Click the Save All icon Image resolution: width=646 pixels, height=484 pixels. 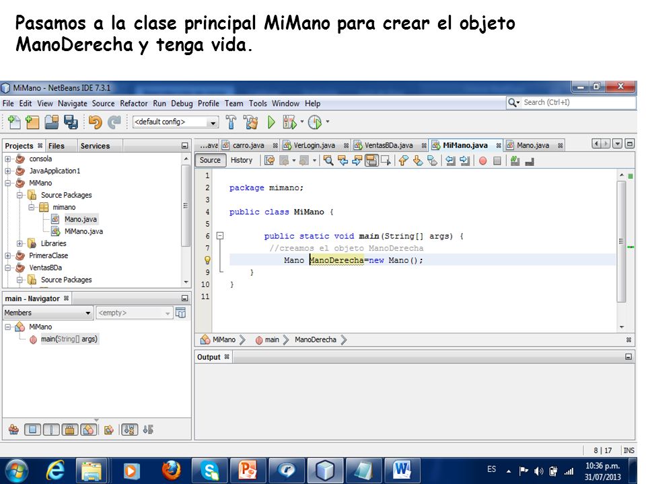[71, 122]
